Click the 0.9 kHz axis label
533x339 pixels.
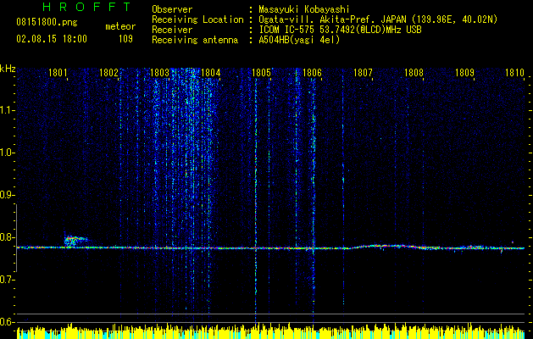click(x=8, y=195)
